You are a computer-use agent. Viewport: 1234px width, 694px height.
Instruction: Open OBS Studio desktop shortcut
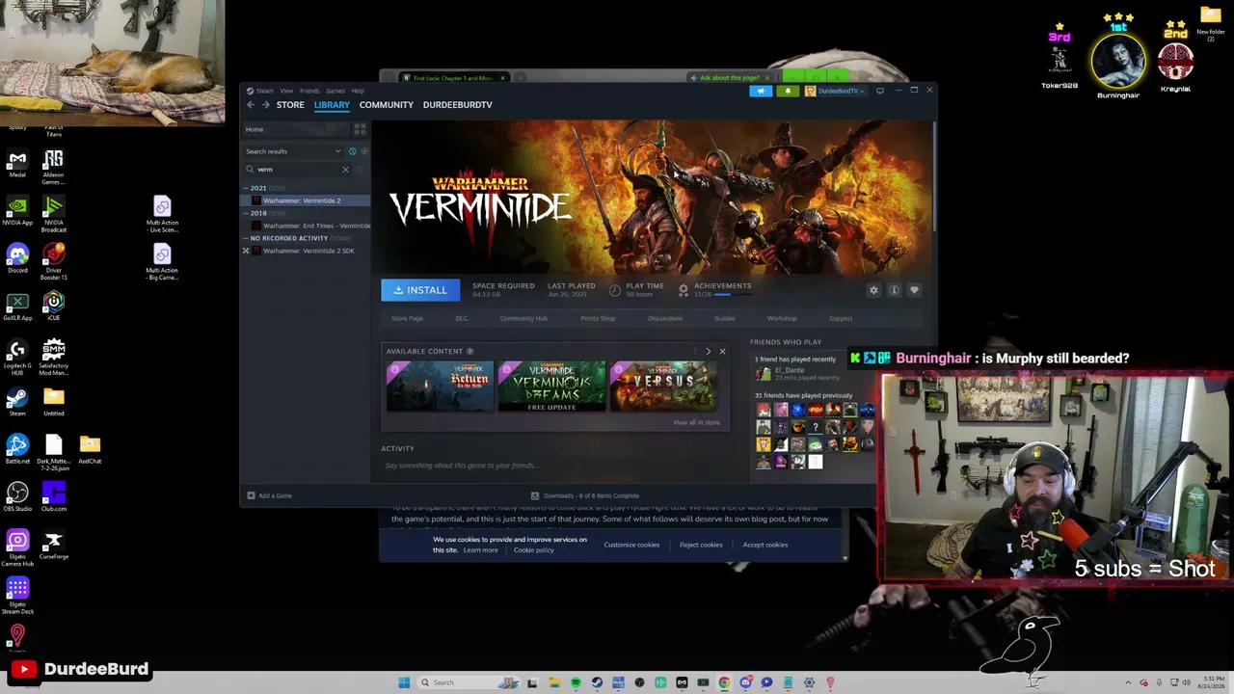(x=17, y=497)
